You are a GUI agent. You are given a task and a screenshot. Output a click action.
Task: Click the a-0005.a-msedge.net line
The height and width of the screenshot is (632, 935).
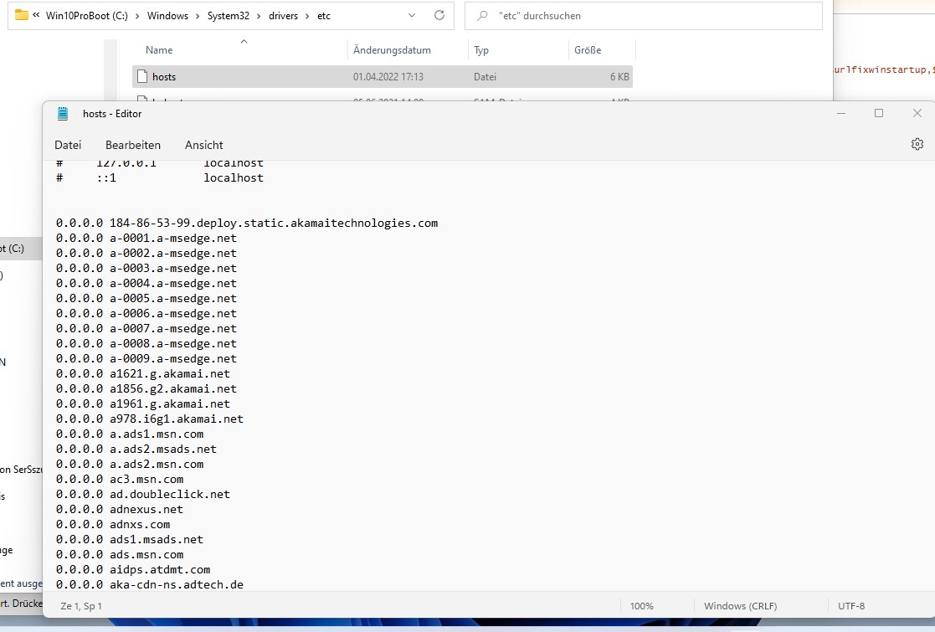click(146, 298)
